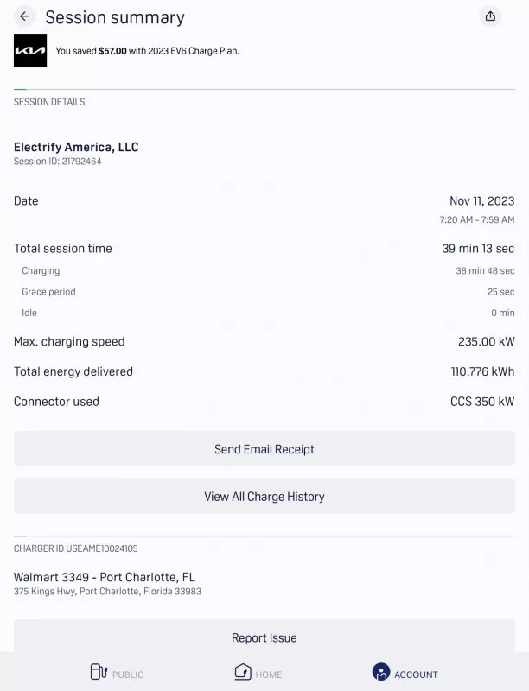The image size is (529, 691).
Task: Tap the Walmart 3349 station name
Action: [104, 577]
